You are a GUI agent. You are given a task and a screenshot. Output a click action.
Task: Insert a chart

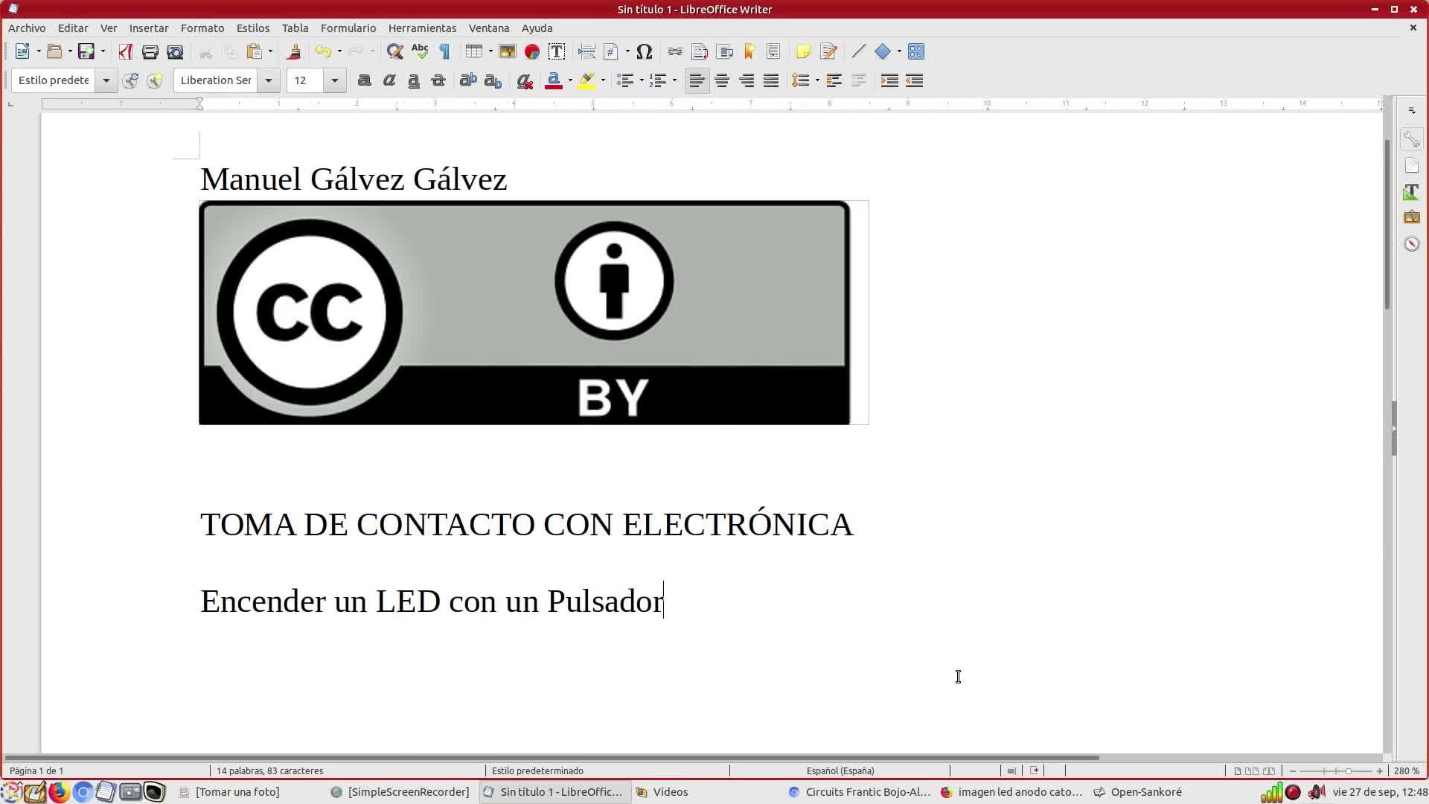coord(531,51)
